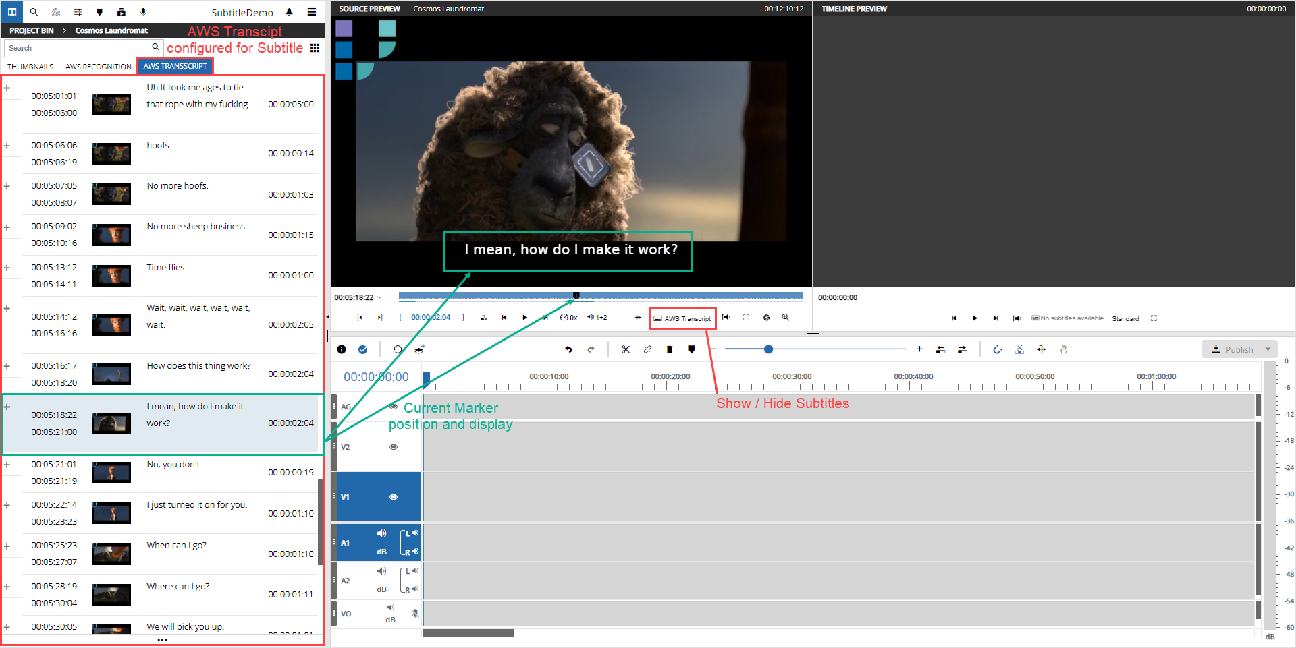The height and width of the screenshot is (648, 1296).
Task: Click the microphone voice-over icon in top toolbar
Action: 143,12
